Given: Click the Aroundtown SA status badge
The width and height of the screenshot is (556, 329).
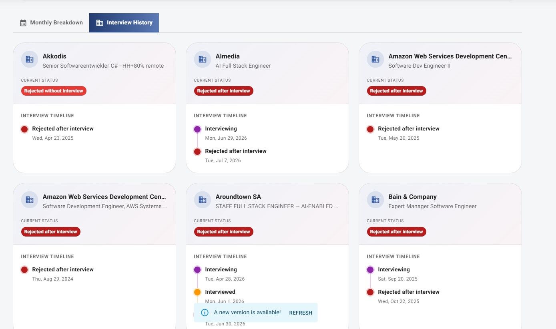Looking at the screenshot, I should (223, 232).
